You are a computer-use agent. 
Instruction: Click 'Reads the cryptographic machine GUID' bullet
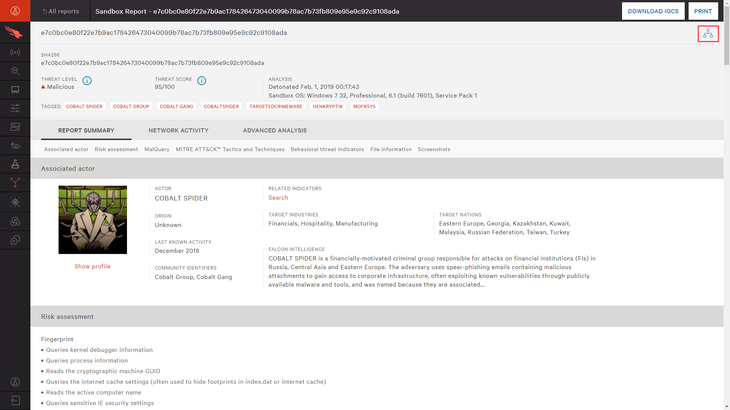(103, 371)
